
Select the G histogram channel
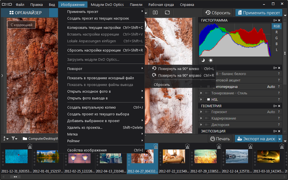276,38
